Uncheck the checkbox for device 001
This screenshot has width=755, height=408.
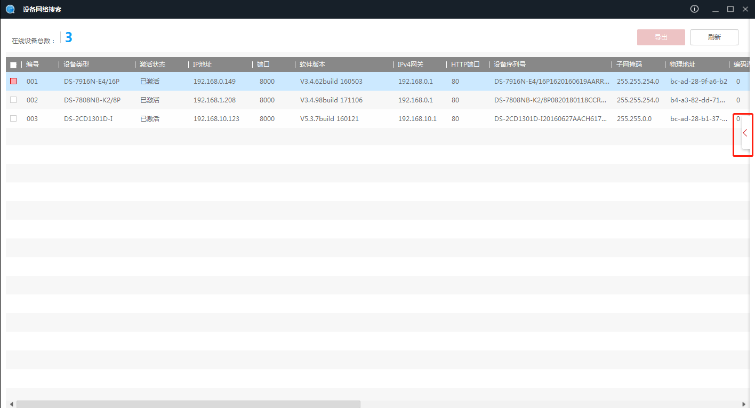[13, 82]
